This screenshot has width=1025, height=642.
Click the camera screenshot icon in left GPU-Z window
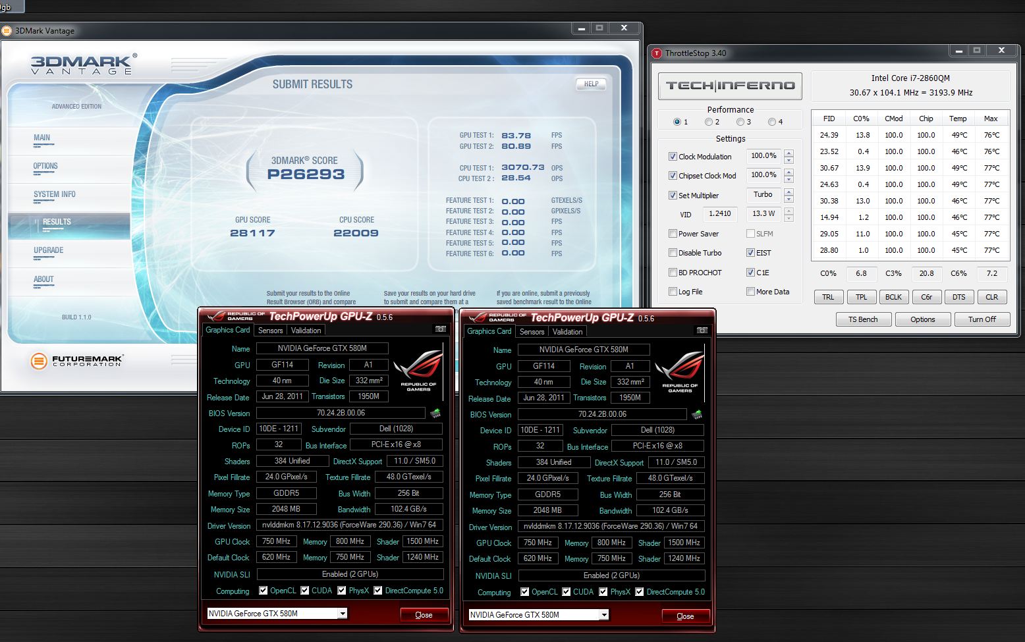point(440,329)
